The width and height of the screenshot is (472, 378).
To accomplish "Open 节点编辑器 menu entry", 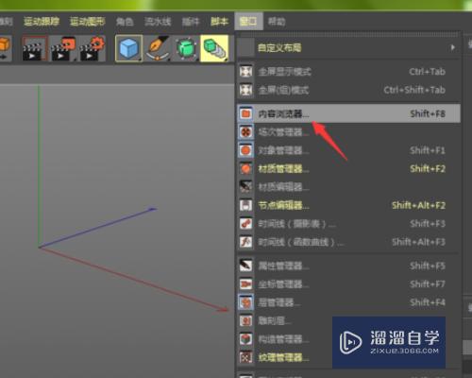I will pos(348,205).
